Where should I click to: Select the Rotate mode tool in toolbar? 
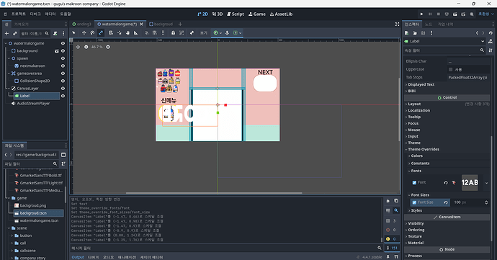pyautogui.click(x=92, y=32)
